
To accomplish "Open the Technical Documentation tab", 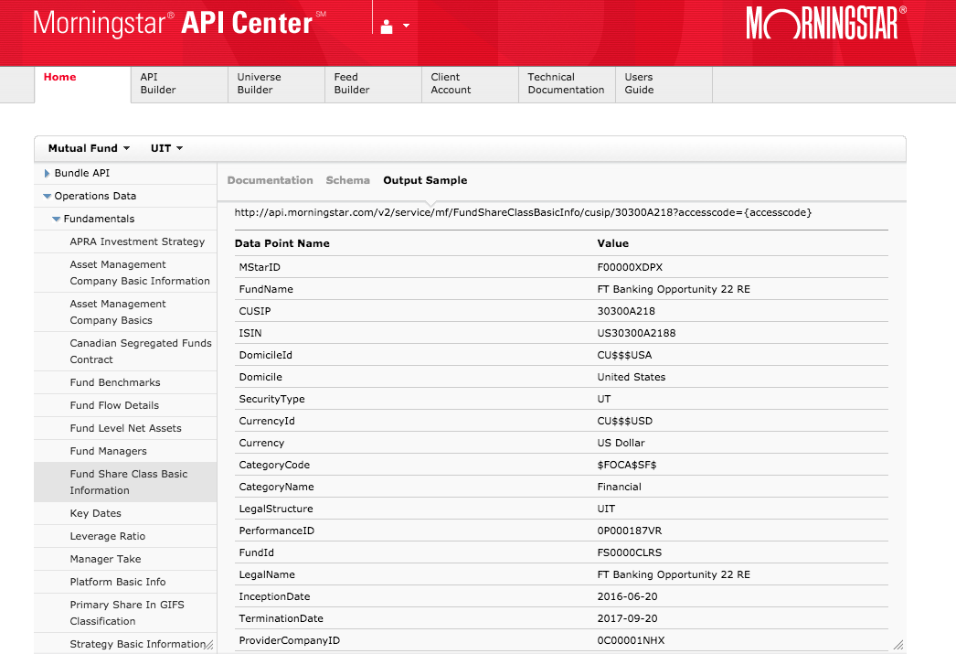I will (x=567, y=84).
